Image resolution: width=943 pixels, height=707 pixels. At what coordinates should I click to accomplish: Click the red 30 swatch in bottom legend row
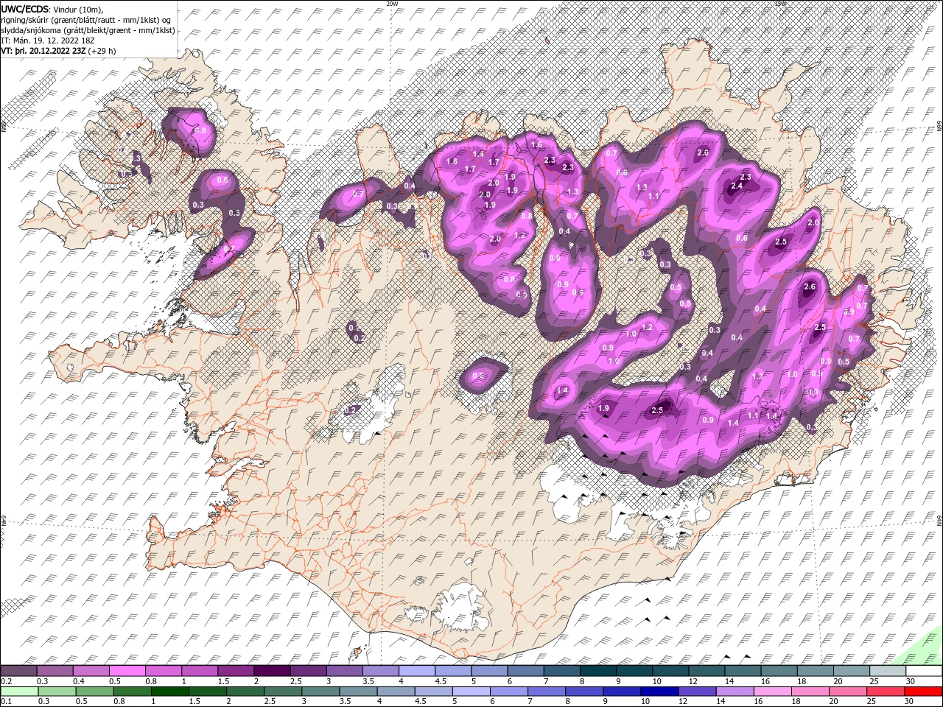[923, 692]
